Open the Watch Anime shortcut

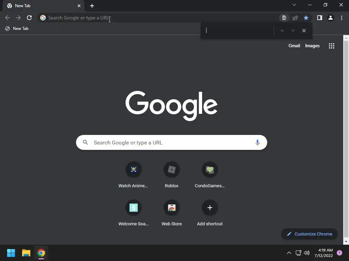tap(133, 175)
